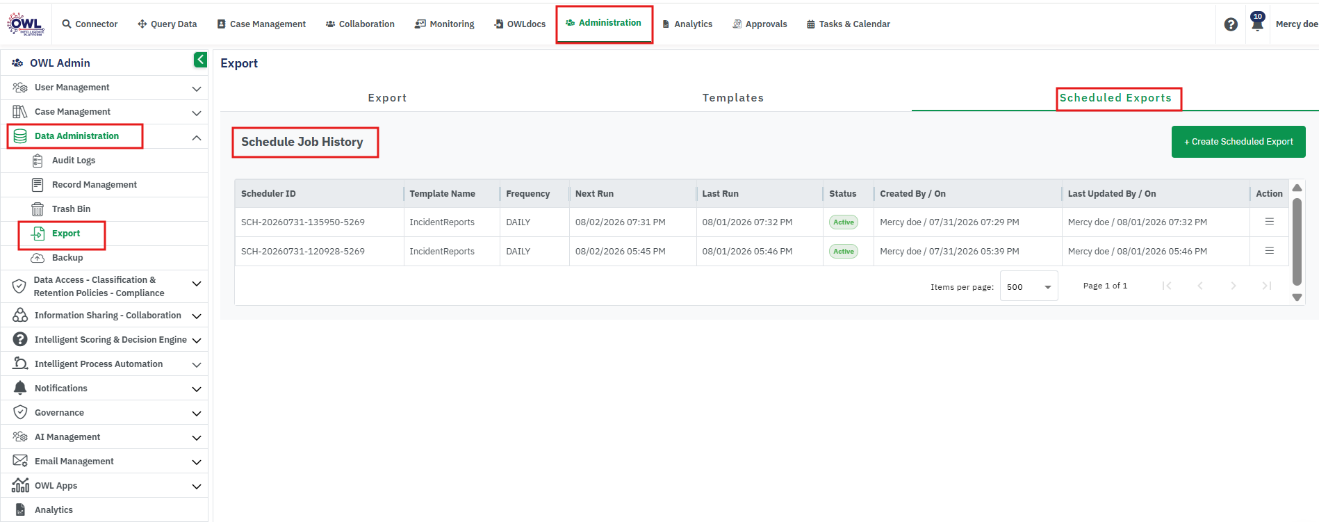Expand the User Management chevron
Screen dimensions: 1319x522
tap(197, 88)
